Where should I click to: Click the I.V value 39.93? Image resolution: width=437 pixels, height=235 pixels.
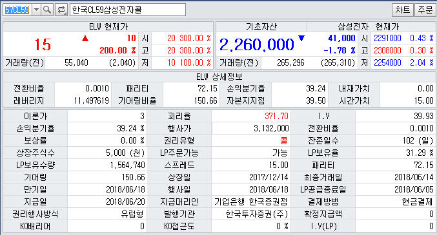pyautogui.click(x=423, y=116)
